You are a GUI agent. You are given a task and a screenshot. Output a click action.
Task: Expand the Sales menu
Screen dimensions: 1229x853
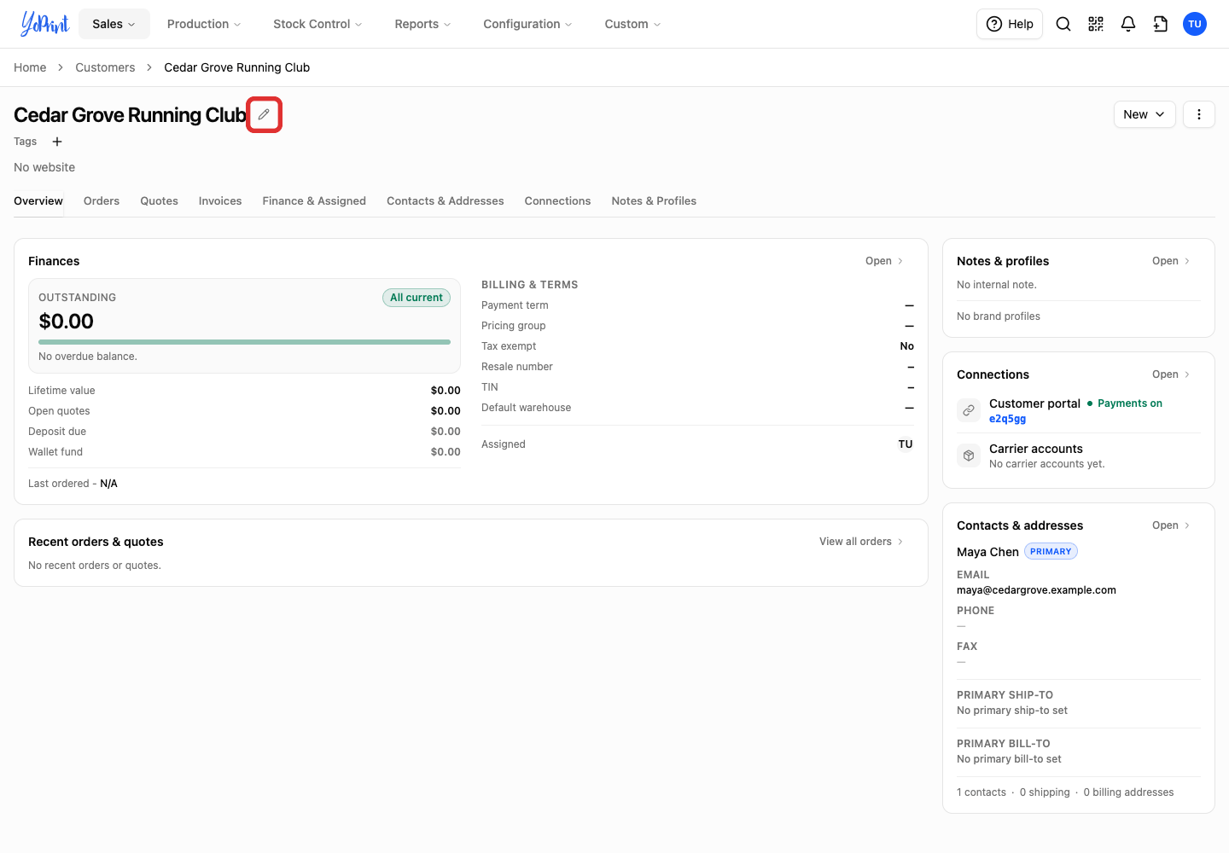114,24
